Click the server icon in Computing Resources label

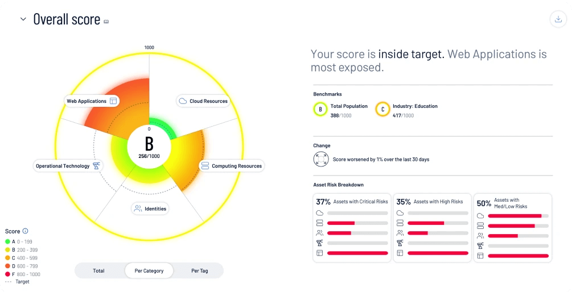point(205,166)
